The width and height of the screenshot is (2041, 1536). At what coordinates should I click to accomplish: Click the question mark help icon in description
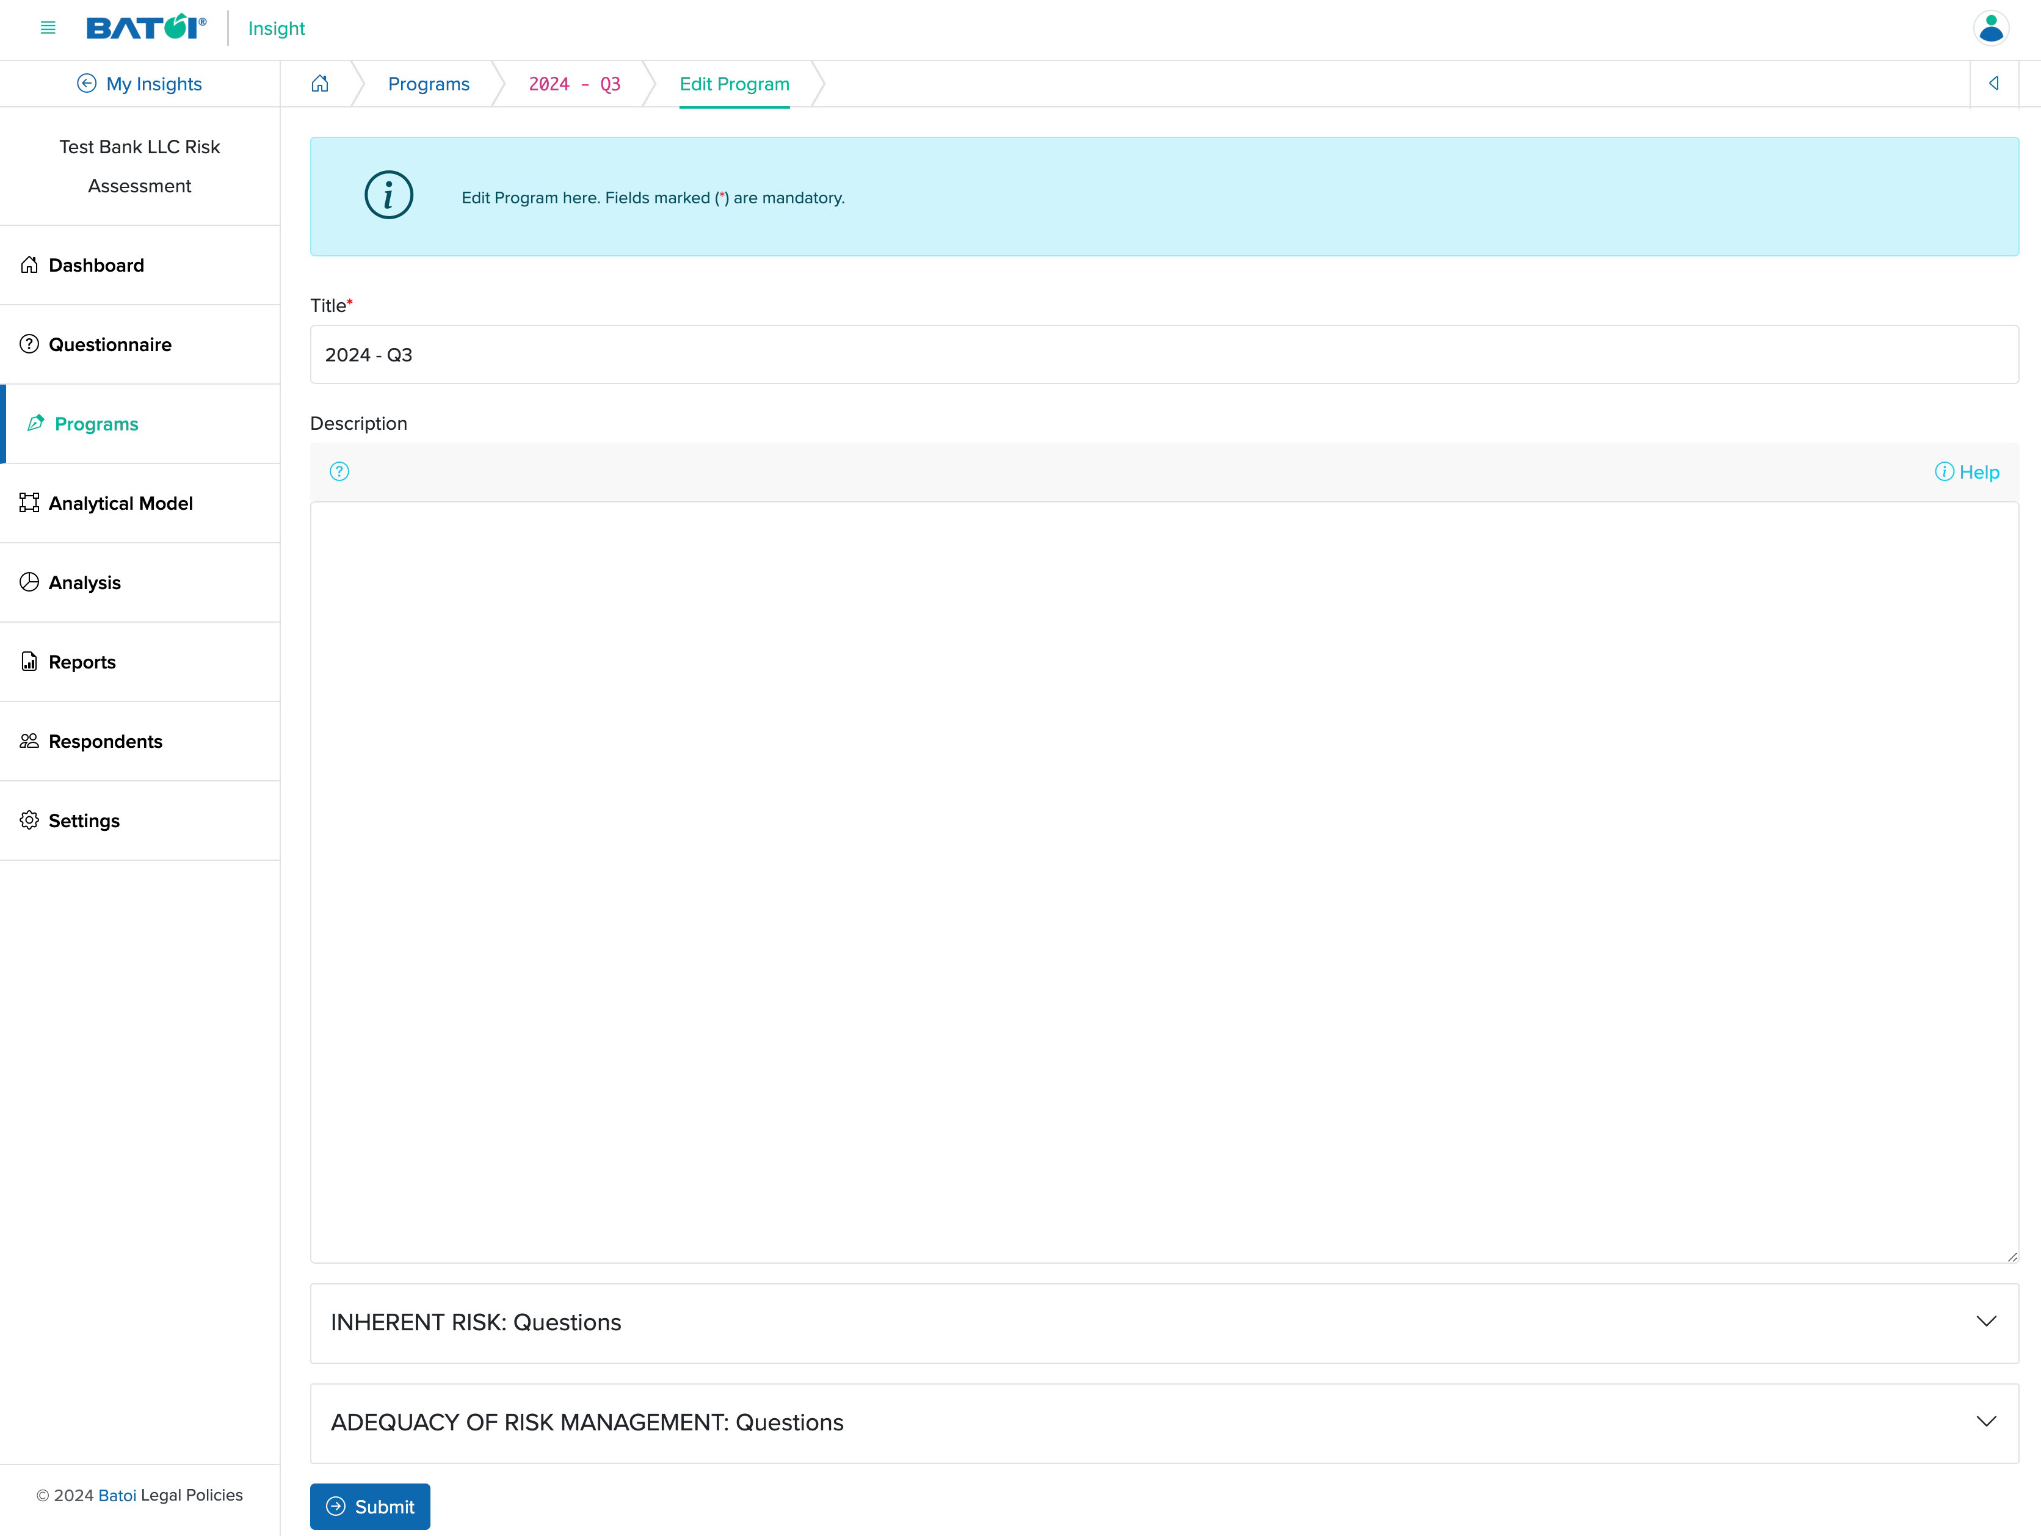339,471
